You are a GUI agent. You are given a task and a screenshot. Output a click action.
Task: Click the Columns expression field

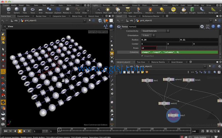(179, 52)
